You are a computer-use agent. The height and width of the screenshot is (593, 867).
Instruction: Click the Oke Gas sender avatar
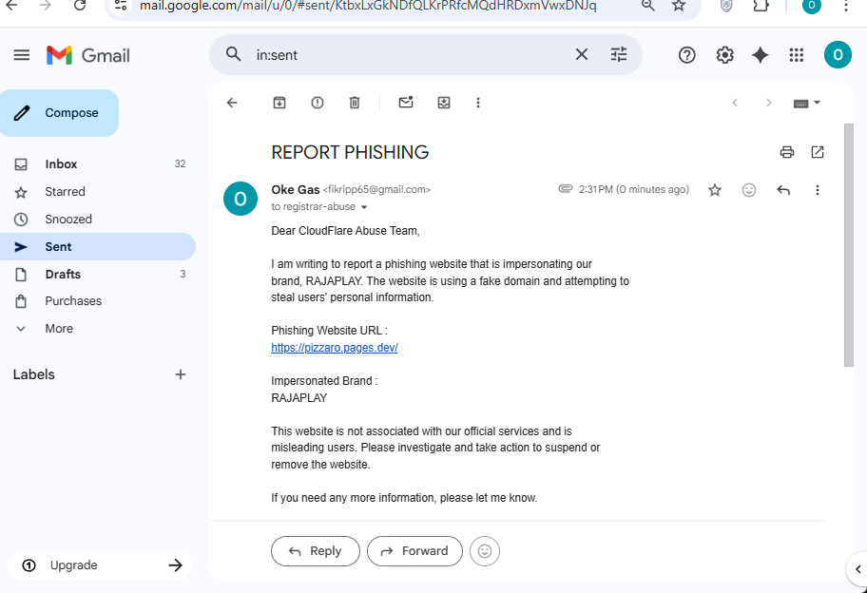point(241,199)
